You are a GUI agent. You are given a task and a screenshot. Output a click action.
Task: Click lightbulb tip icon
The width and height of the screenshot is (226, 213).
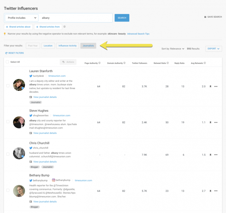5,34
